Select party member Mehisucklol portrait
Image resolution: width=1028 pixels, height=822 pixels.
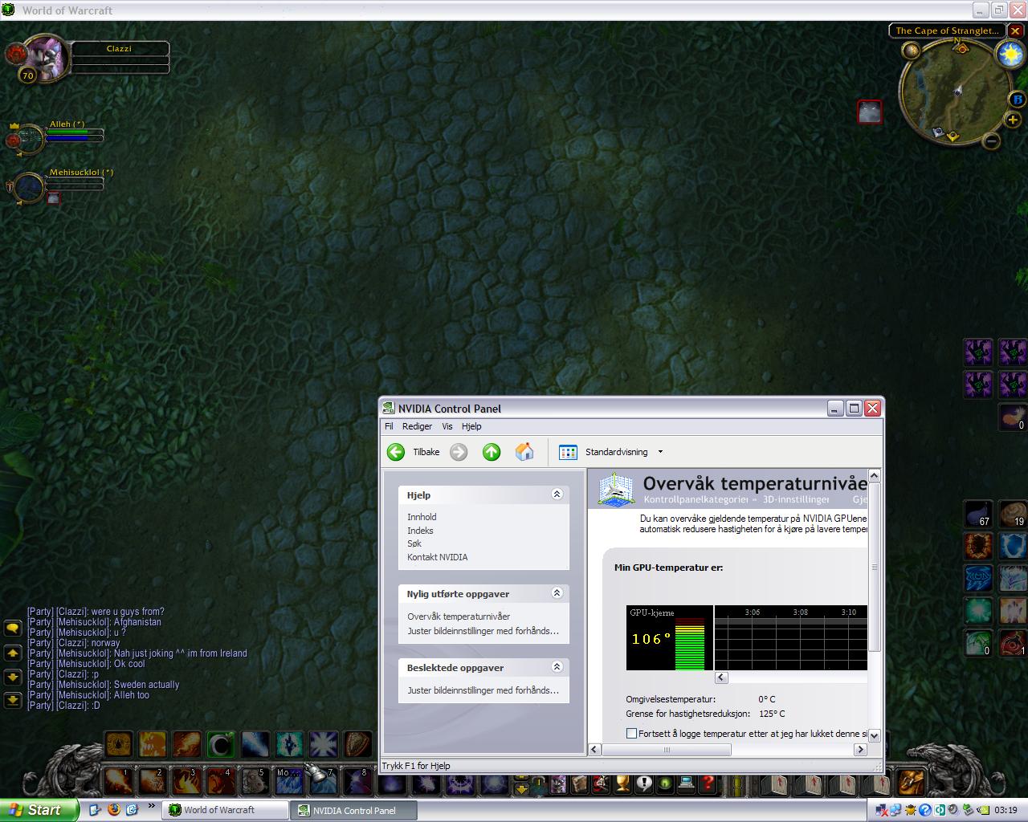(29, 187)
